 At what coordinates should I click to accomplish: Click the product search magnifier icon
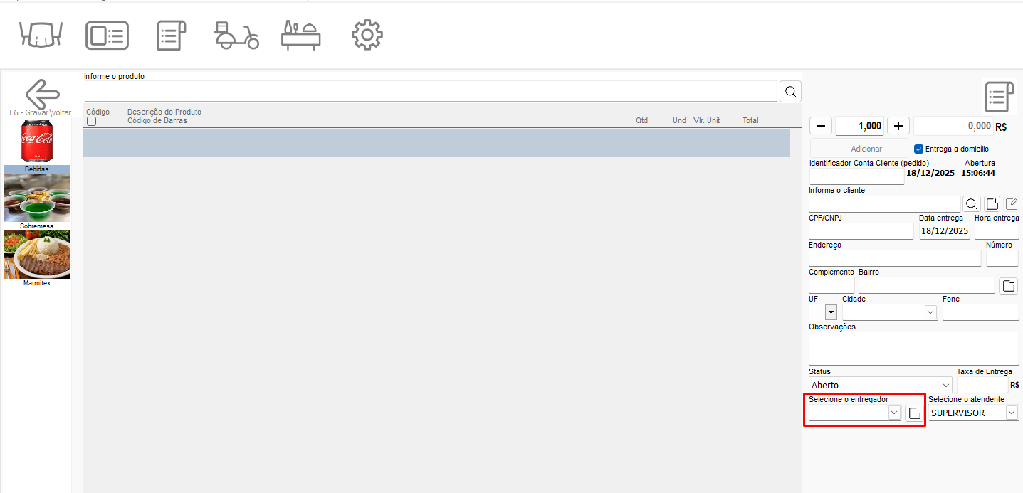pyautogui.click(x=790, y=91)
